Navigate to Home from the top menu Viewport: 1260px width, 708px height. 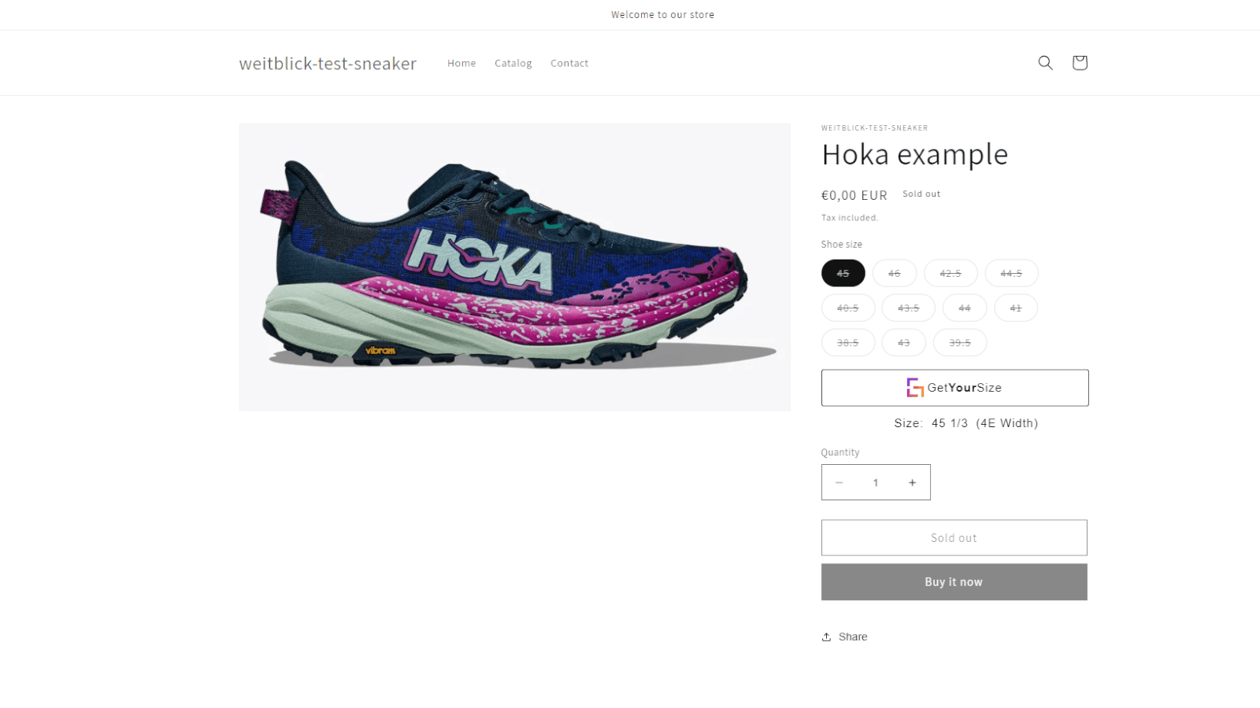coord(461,63)
